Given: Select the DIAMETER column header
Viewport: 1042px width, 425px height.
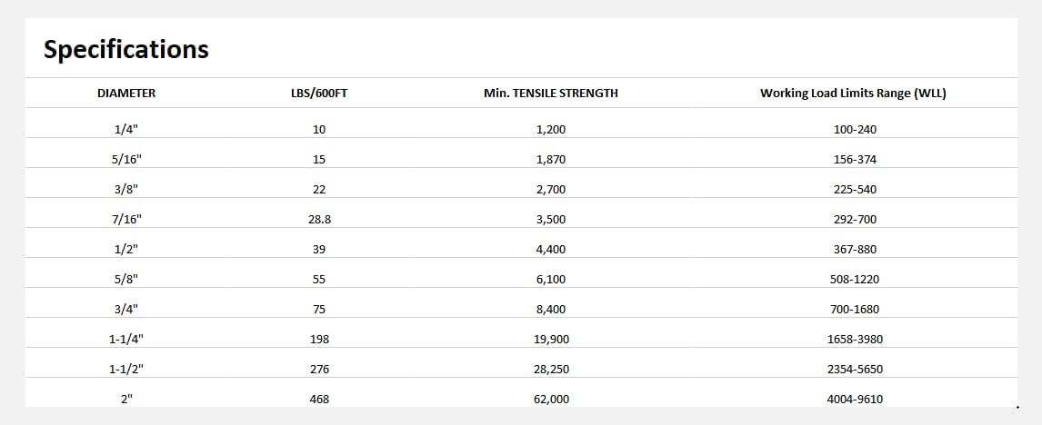Looking at the screenshot, I should [126, 93].
